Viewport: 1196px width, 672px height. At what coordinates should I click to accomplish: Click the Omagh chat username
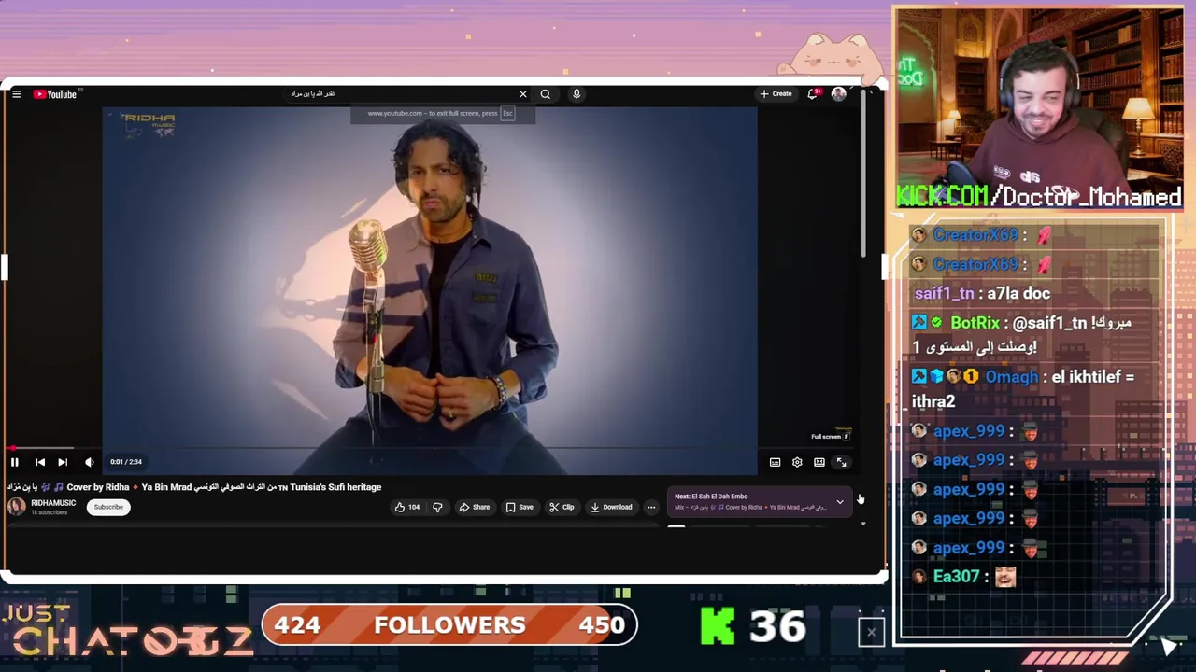coord(1011,377)
